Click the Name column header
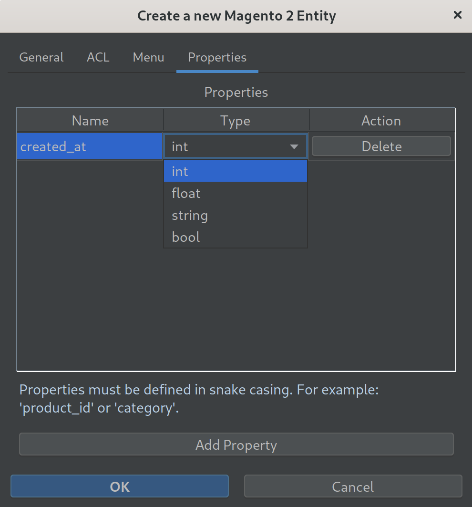This screenshot has height=507, width=472. pyautogui.click(x=90, y=121)
